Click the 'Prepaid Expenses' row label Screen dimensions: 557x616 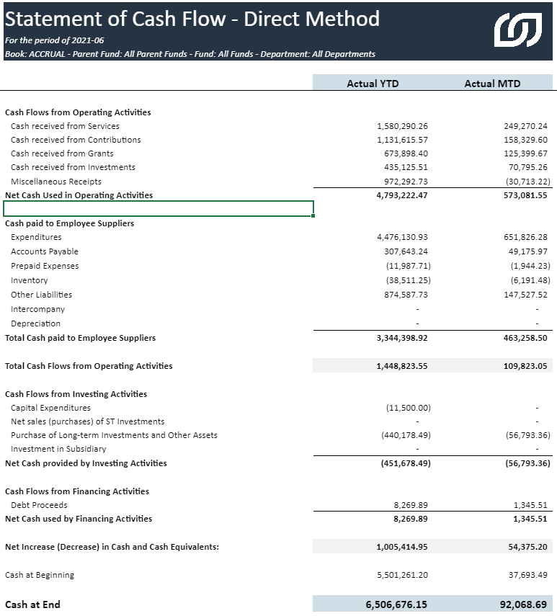coord(45,266)
